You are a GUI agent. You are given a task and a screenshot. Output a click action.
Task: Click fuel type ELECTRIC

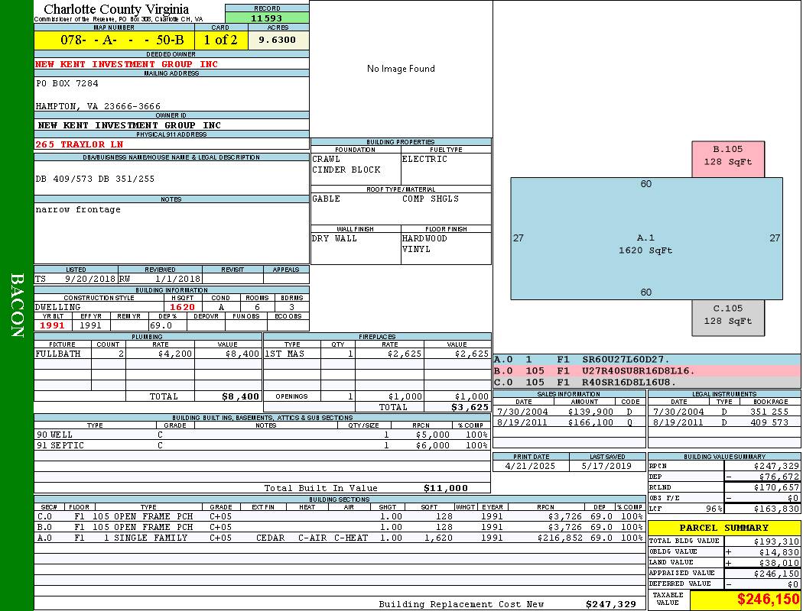(424, 159)
